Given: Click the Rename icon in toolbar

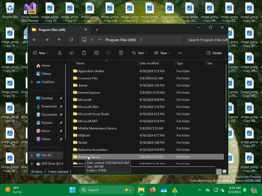Looking at the screenshot, I should click(x=96, y=53).
